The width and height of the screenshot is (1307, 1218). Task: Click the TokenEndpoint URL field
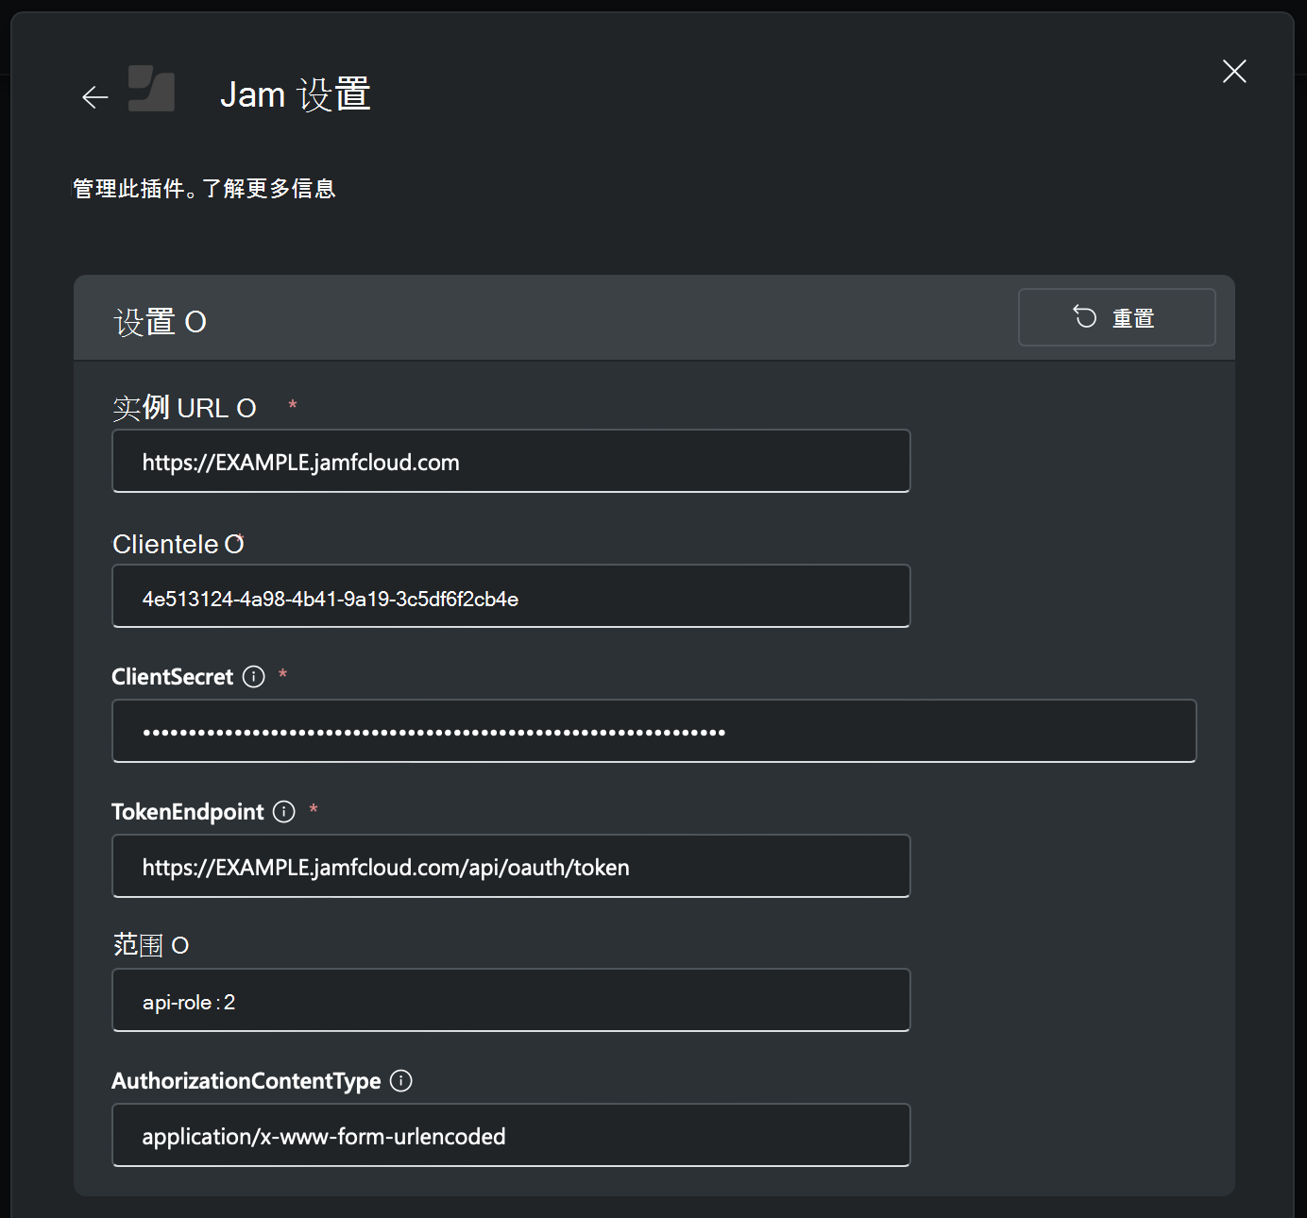[x=511, y=866]
